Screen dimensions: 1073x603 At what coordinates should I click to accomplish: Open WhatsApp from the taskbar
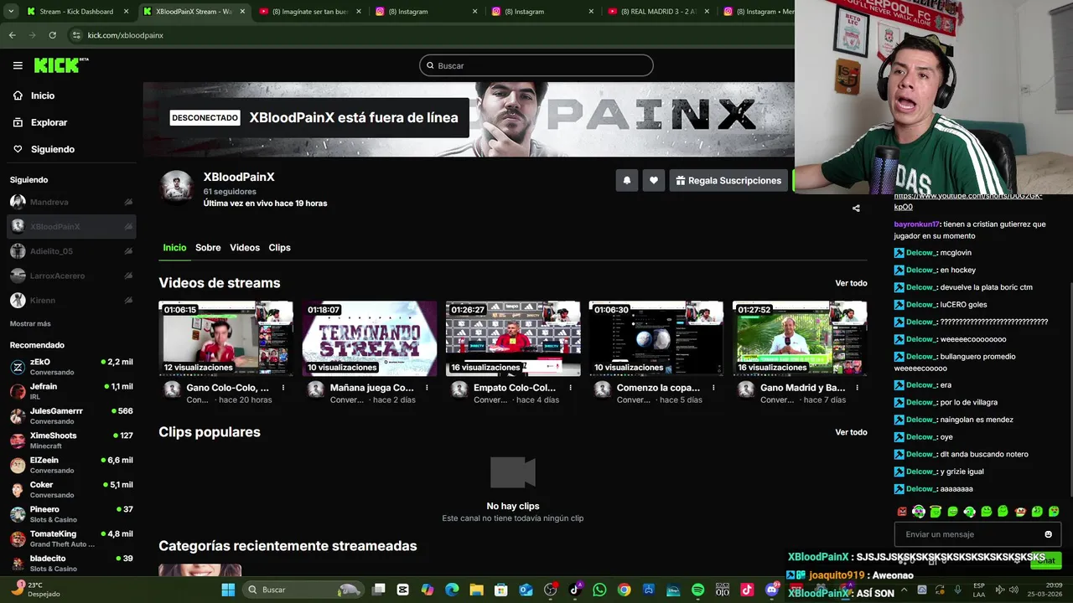point(599,590)
